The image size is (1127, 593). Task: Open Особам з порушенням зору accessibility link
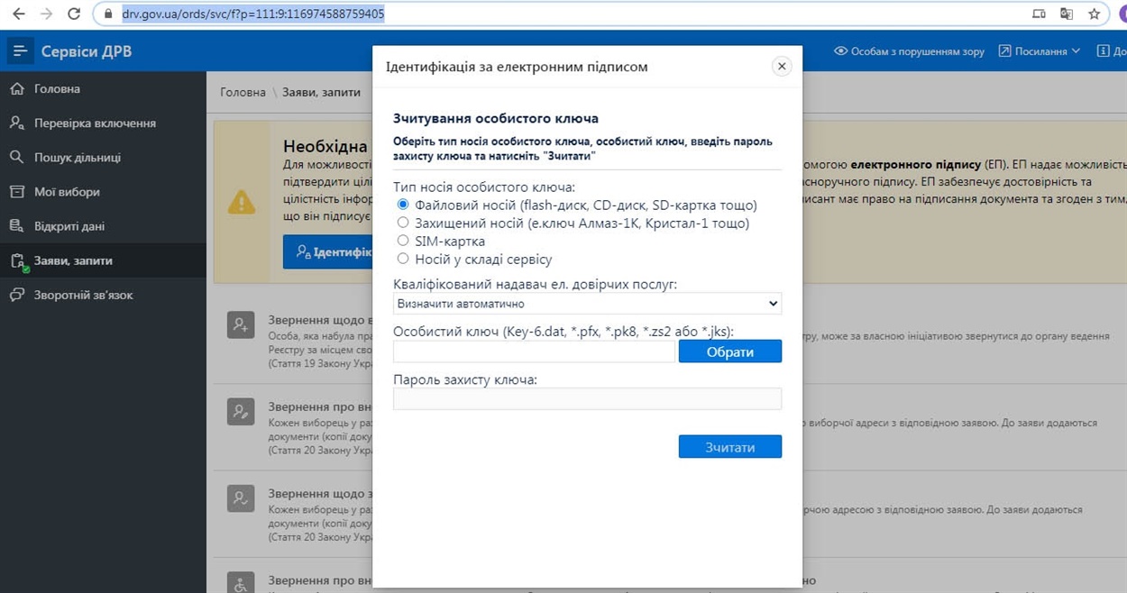[909, 51]
